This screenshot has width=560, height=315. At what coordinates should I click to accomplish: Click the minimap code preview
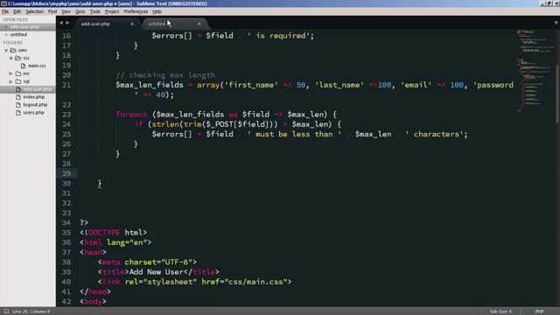click(x=535, y=70)
